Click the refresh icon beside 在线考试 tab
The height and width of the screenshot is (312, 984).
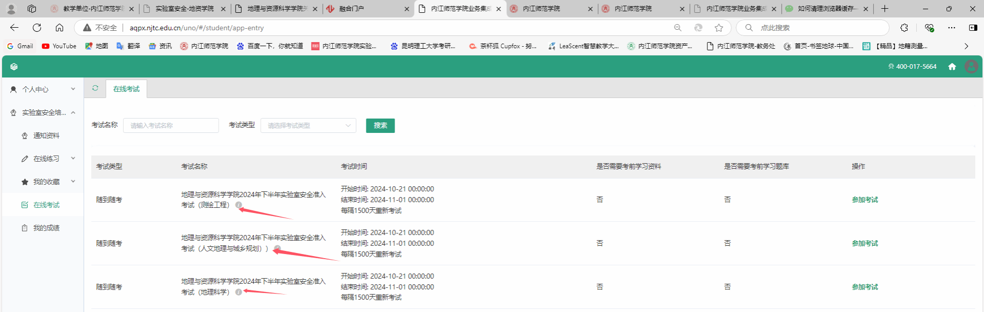click(95, 88)
